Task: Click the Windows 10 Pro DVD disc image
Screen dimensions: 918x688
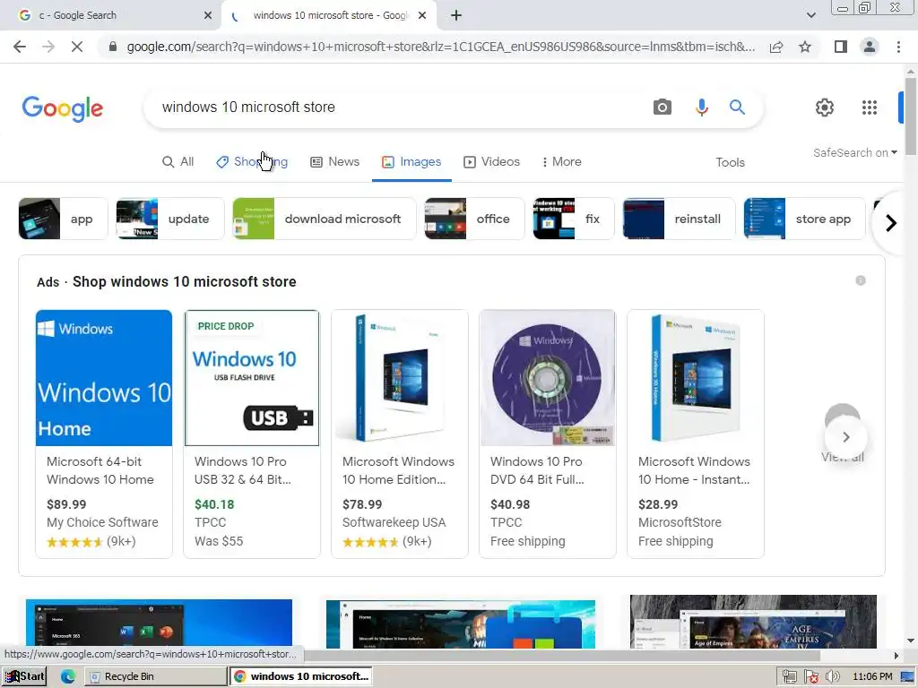Action: [x=548, y=378]
